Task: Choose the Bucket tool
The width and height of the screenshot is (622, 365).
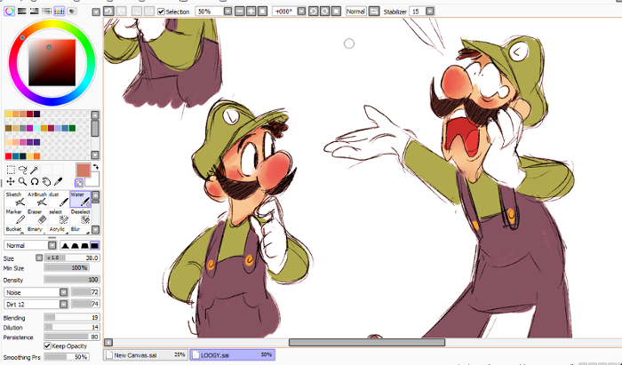Action: point(15,229)
